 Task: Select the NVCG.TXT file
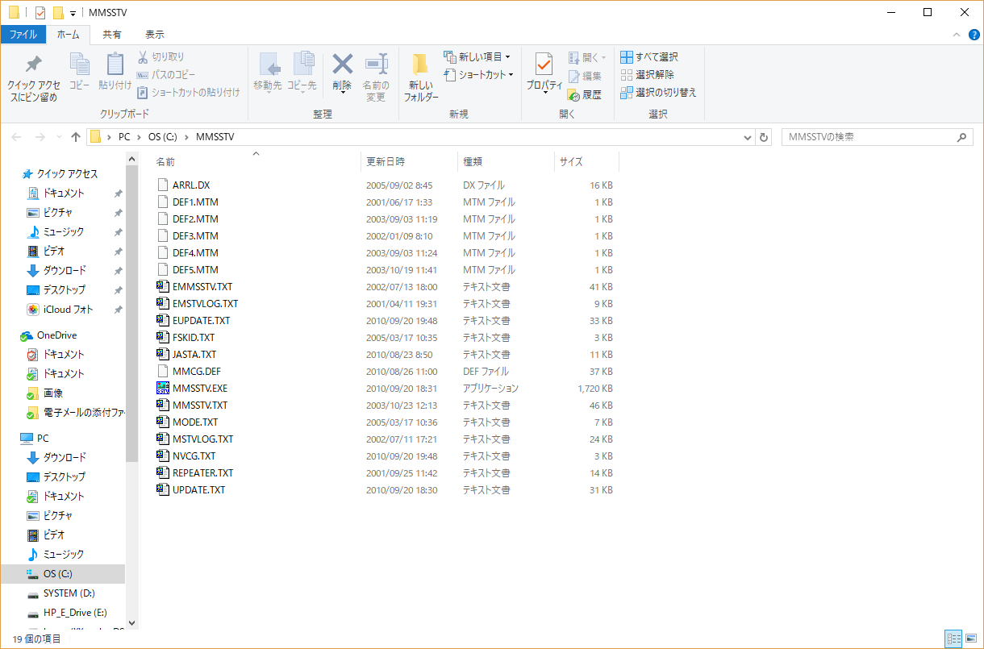pyautogui.click(x=194, y=456)
